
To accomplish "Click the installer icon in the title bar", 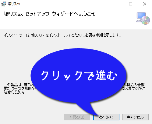I will point(4,4).
